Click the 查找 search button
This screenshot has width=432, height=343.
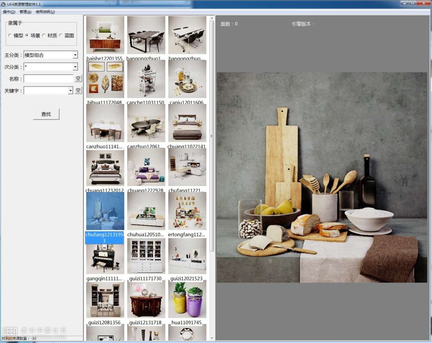(x=46, y=114)
